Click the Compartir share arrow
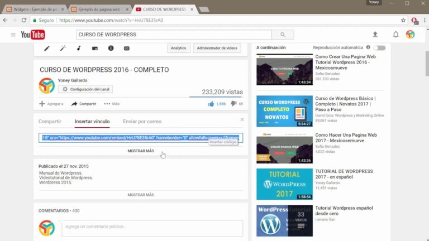 74,104
